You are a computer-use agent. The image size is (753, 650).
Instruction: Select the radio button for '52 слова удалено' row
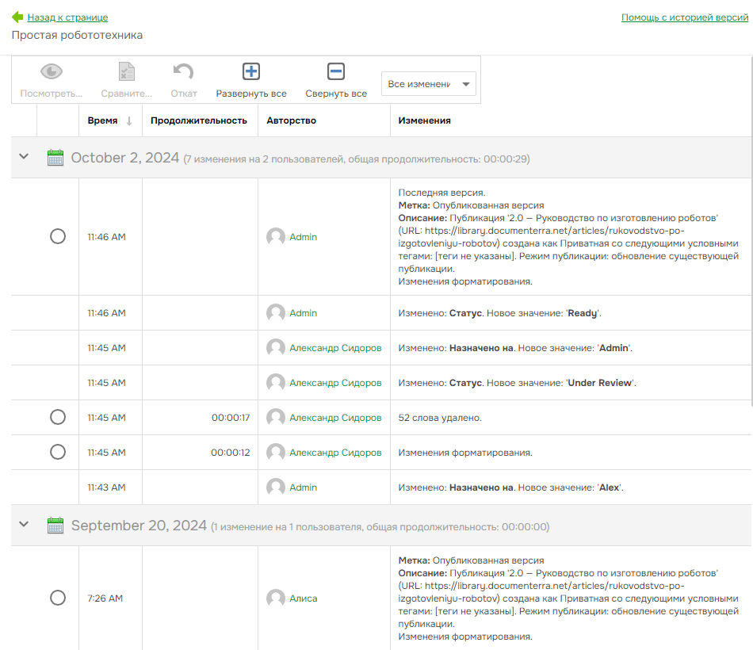tap(58, 417)
